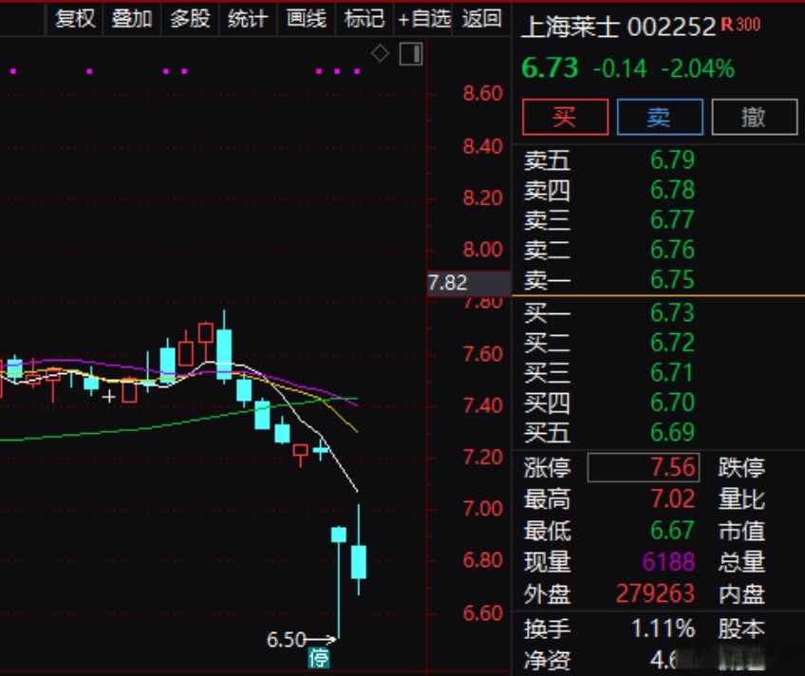
Task: Select the 买三 price 6.71
Action: [x=672, y=372]
